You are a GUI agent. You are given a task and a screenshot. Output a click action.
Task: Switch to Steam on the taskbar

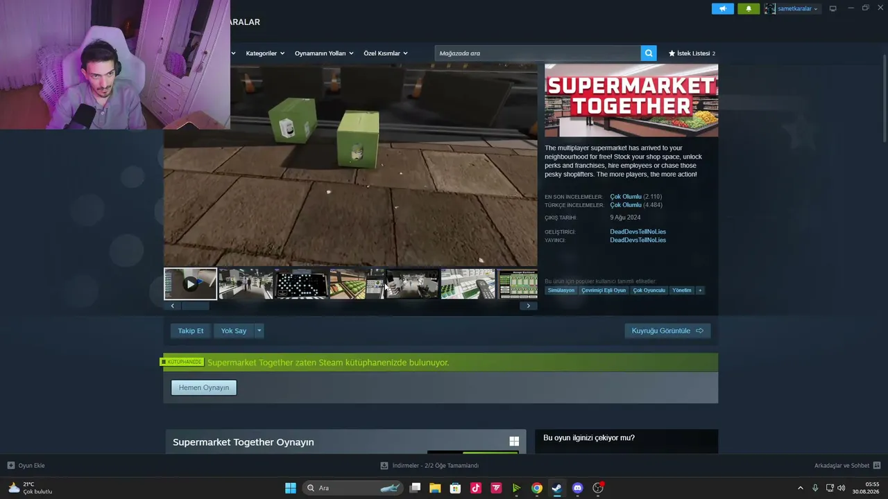click(x=557, y=488)
